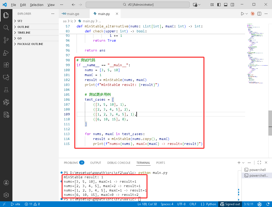Image resolution: width=272 pixels, height=207 pixels.
Task: Click Signed out Copilot status
Action: click(230, 204)
